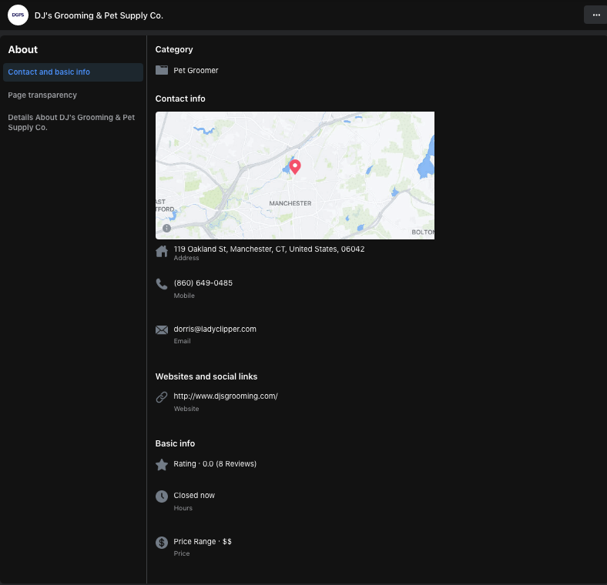607x585 pixels.
Task: Click the Price label under Price Range
Action: [182, 553]
